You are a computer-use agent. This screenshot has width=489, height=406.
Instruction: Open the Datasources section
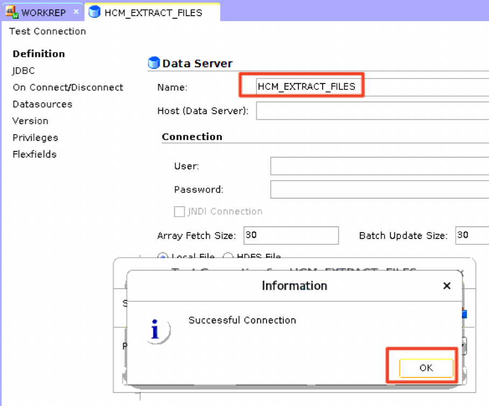coord(42,104)
